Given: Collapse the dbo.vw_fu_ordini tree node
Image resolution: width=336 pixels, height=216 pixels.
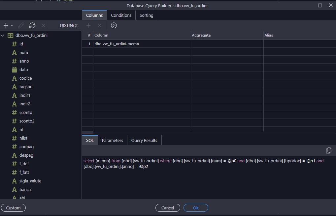Looking at the screenshot, I should click(3, 35).
